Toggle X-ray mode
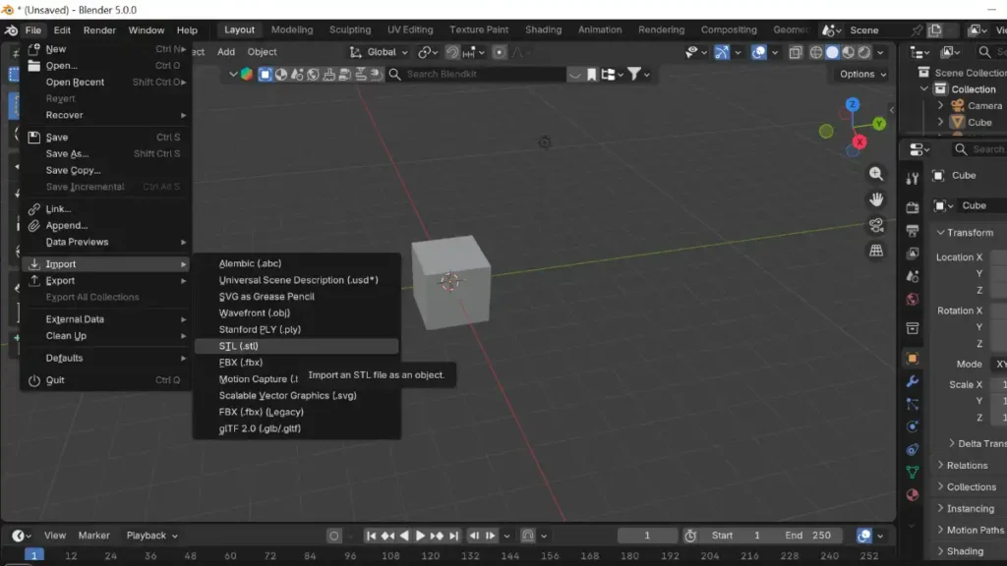The width and height of the screenshot is (1007, 566). [796, 53]
